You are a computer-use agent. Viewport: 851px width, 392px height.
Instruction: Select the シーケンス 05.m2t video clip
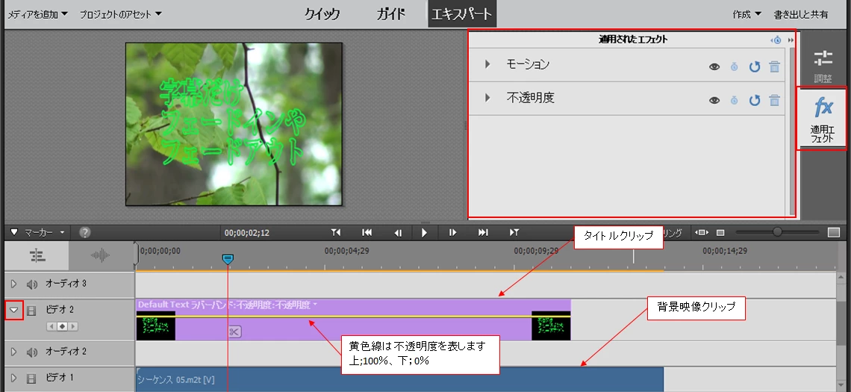click(399, 379)
